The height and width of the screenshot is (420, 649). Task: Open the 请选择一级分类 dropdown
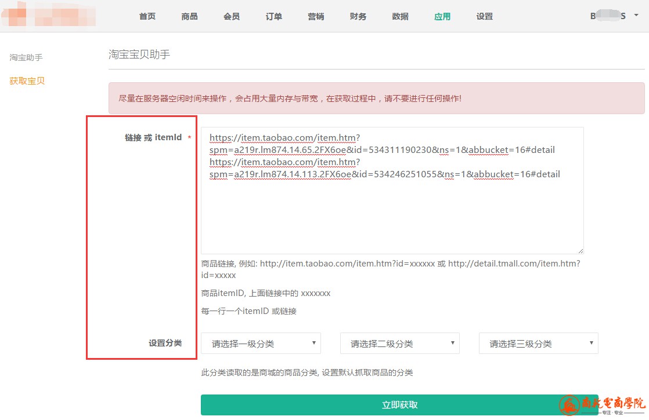pyautogui.click(x=261, y=343)
